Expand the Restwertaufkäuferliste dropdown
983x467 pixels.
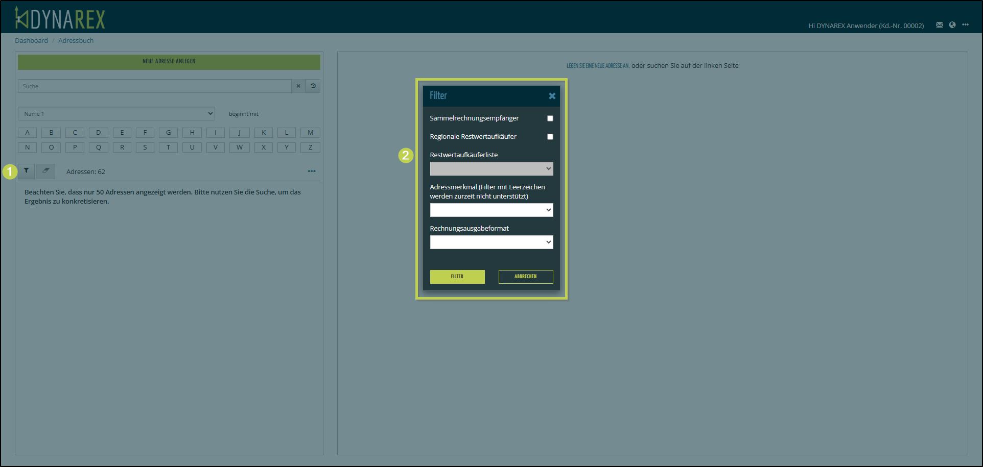(491, 169)
